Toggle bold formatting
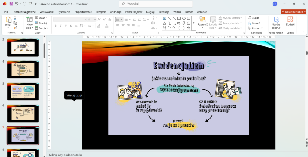Screen dimensions: 308x157 (x=56, y=26)
